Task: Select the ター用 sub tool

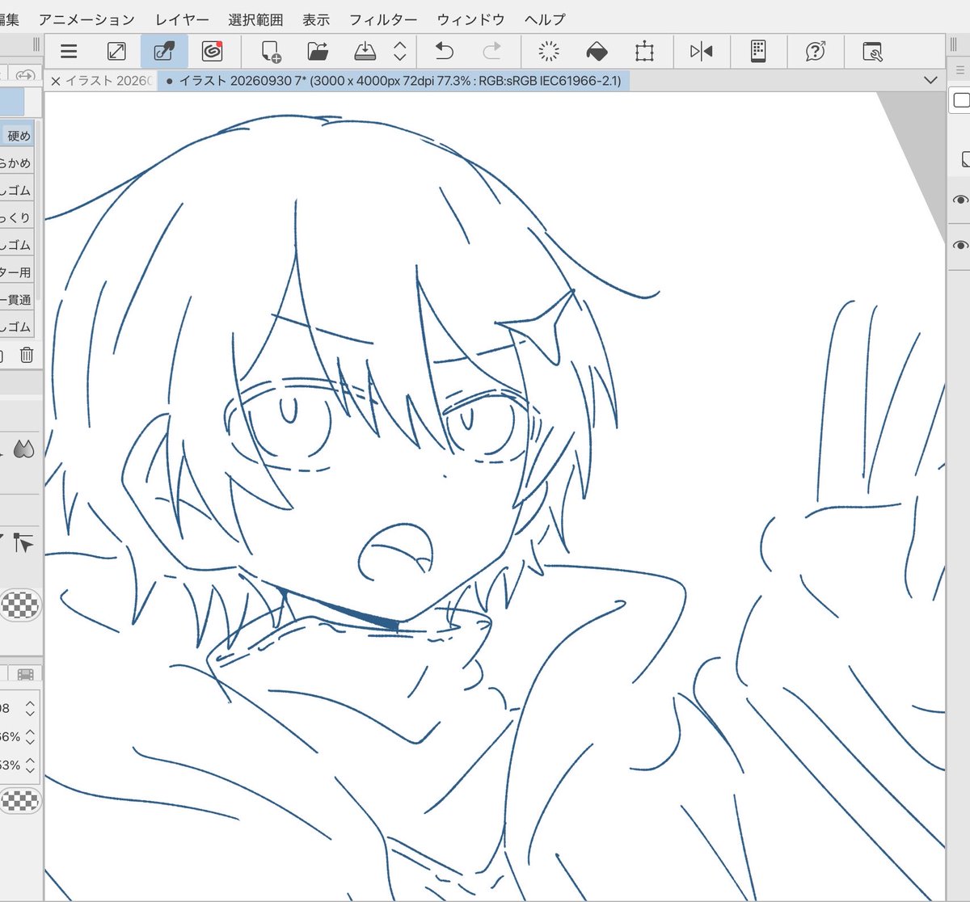Action: tap(16, 272)
